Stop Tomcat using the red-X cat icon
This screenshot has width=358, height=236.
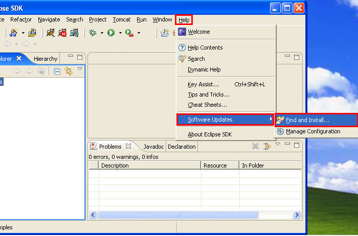point(62,33)
